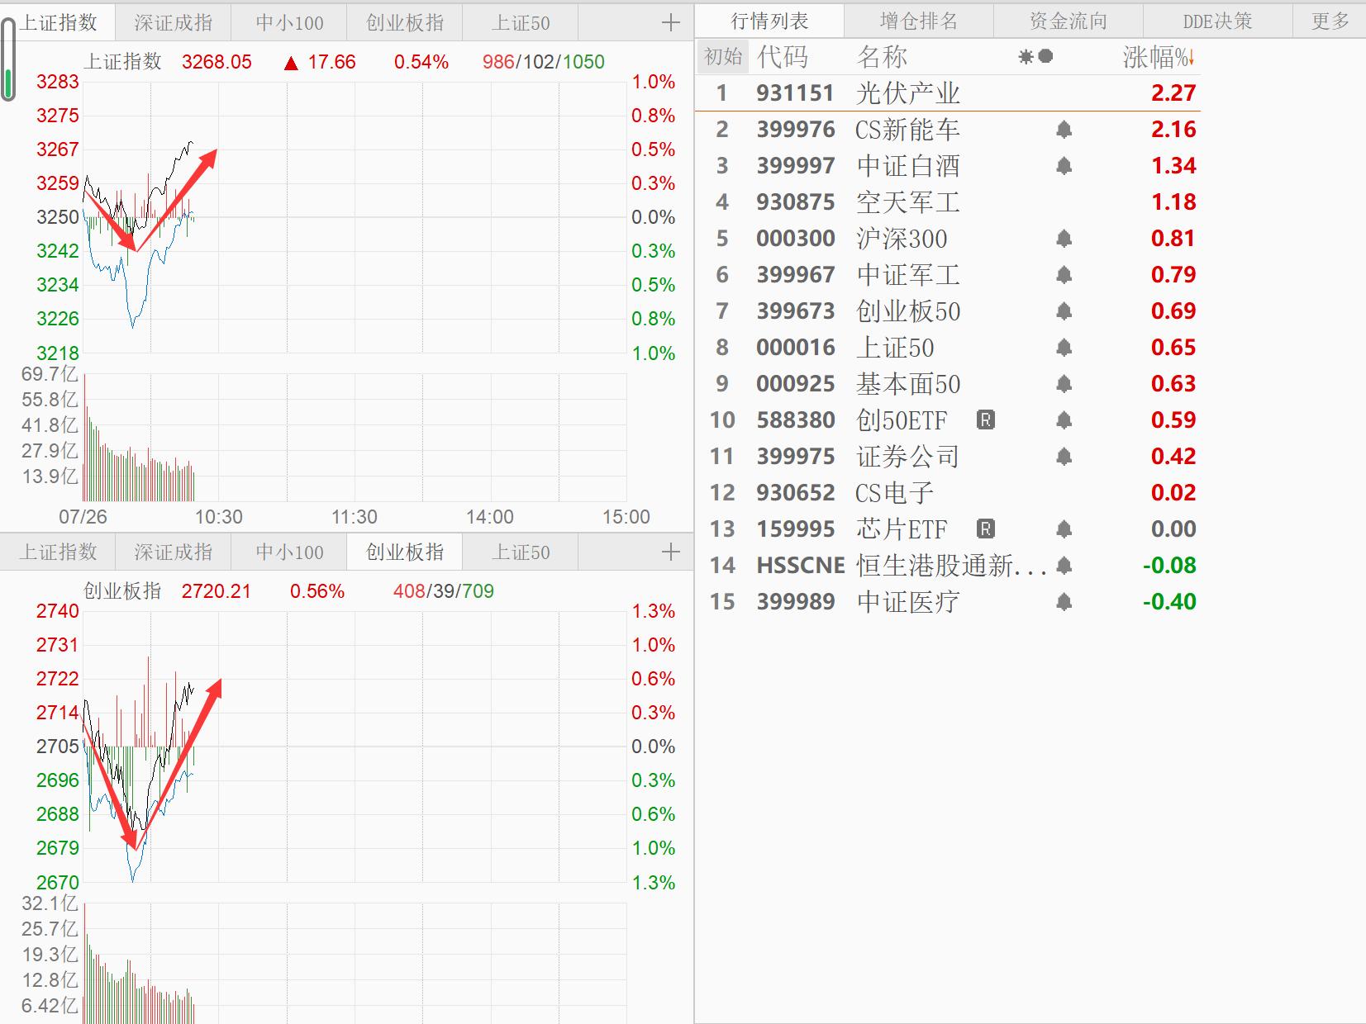Viewport: 1366px width, 1024px height.
Task: Select the 沪深300 row name
Action: click(x=902, y=239)
